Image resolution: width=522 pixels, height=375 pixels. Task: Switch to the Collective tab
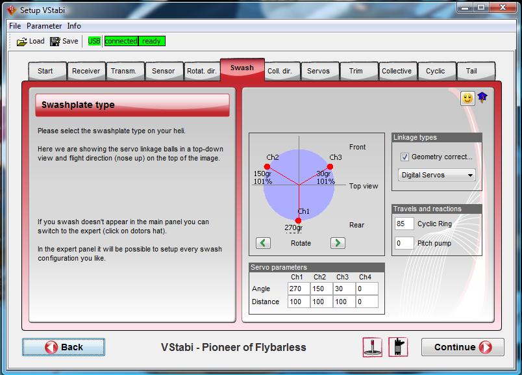[398, 71]
